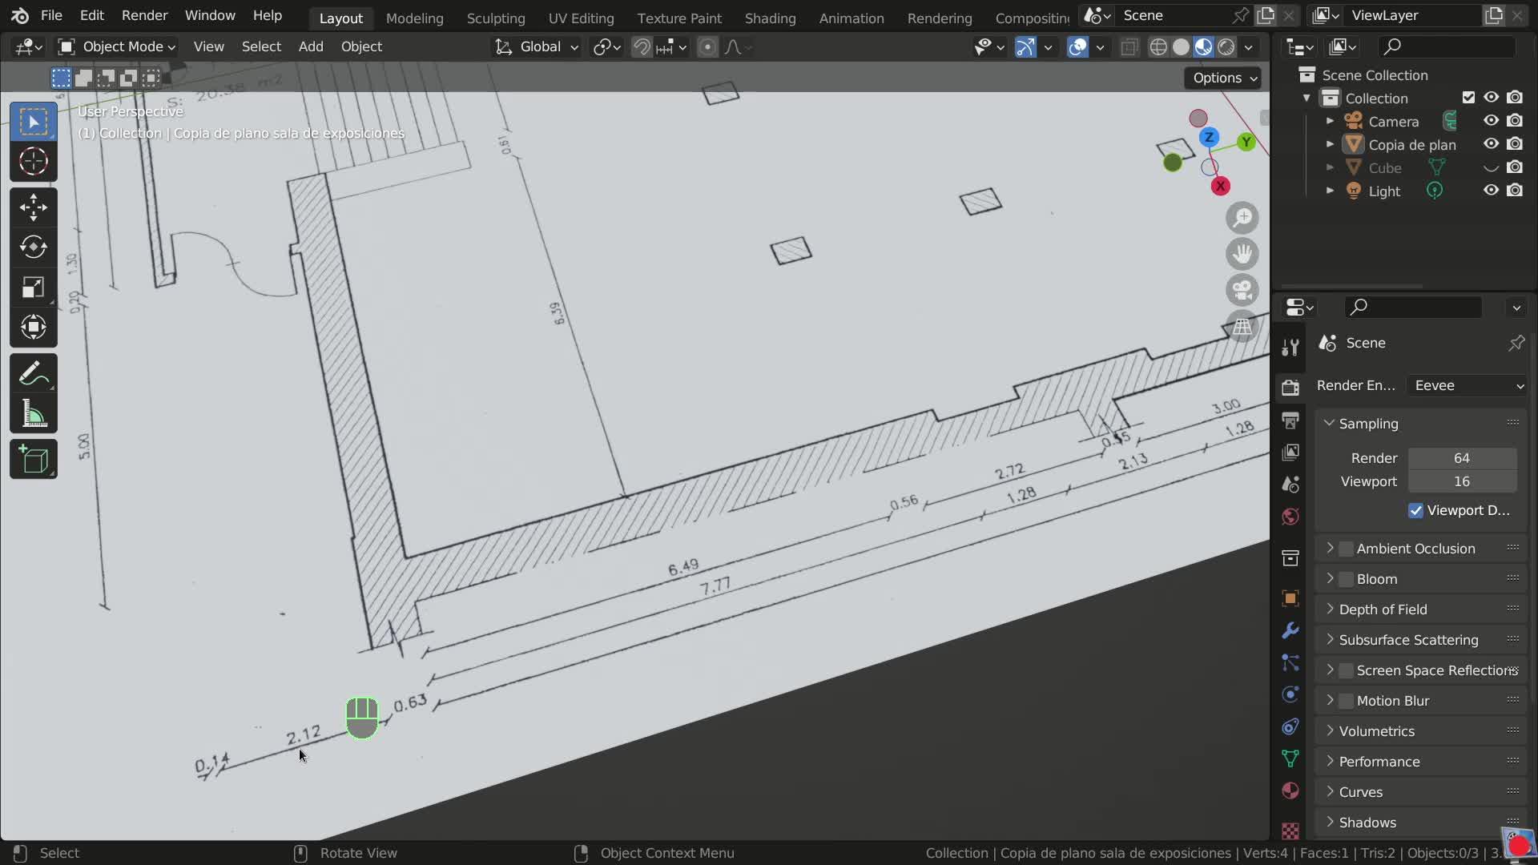Hide the Light object in outliner
The image size is (1538, 865).
[1491, 191]
